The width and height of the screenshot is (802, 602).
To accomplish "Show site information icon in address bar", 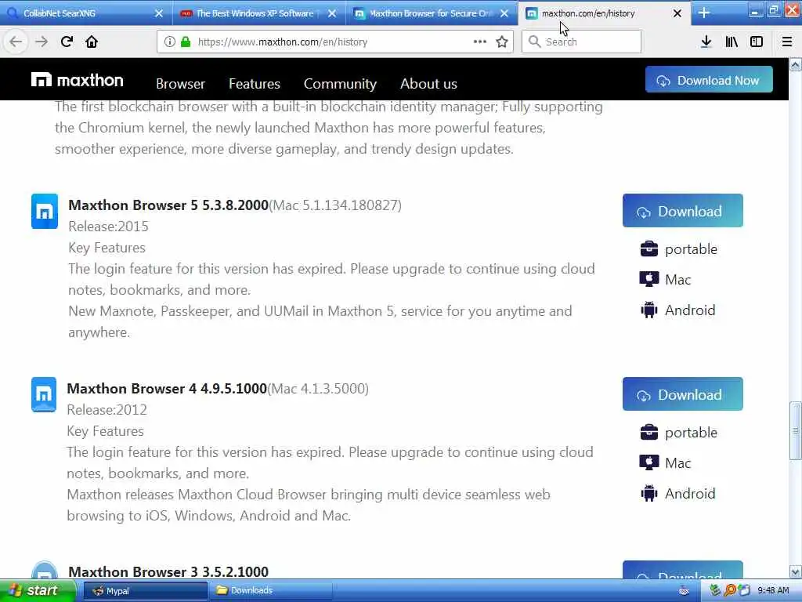I will [x=169, y=42].
